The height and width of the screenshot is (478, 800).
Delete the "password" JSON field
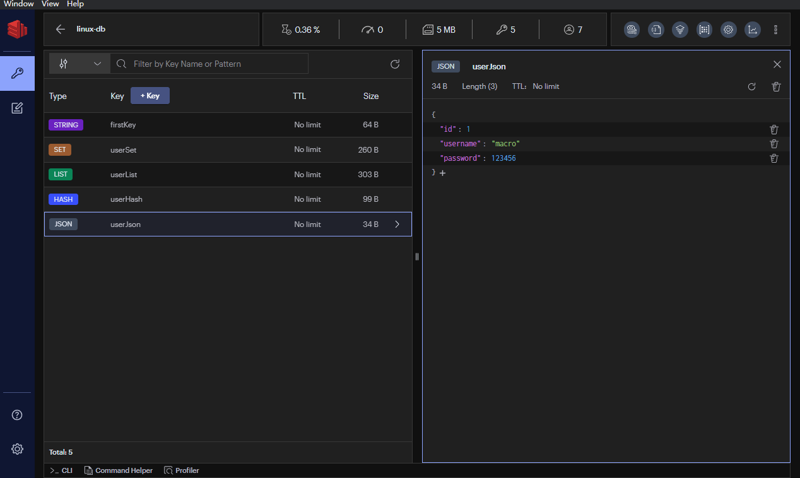[774, 158]
